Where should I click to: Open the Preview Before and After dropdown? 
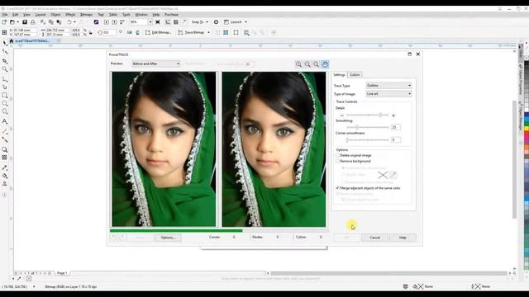pyautogui.click(x=156, y=64)
